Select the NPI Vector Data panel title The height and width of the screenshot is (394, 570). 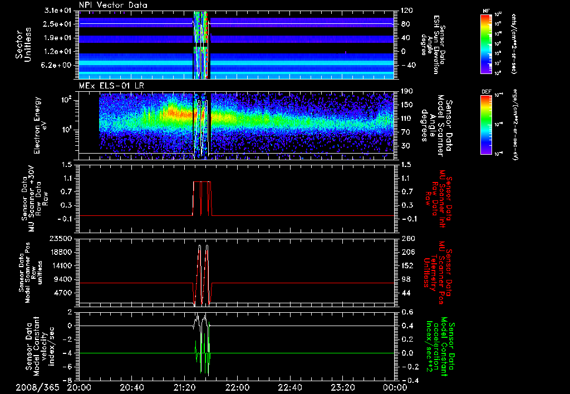(x=114, y=5)
